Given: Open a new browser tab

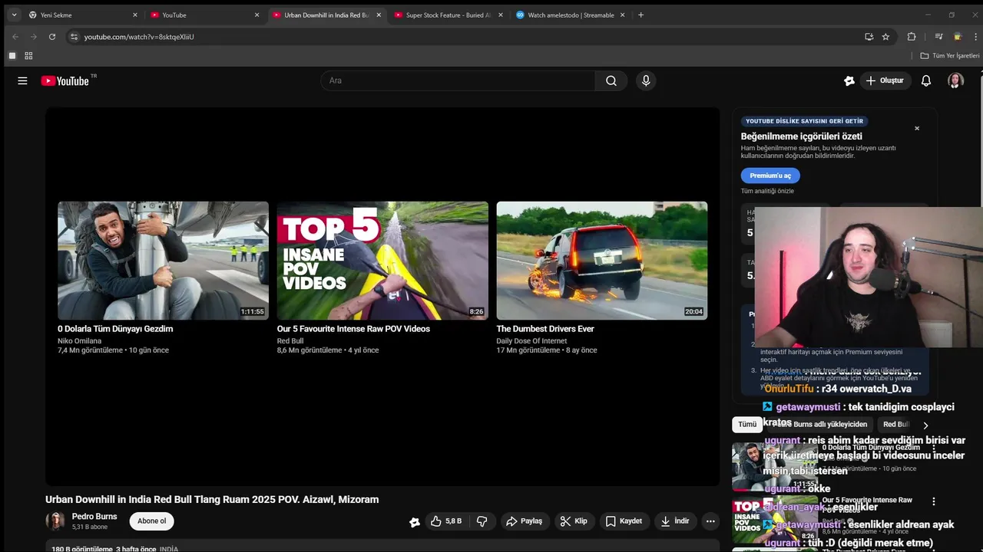Looking at the screenshot, I should (641, 15).
